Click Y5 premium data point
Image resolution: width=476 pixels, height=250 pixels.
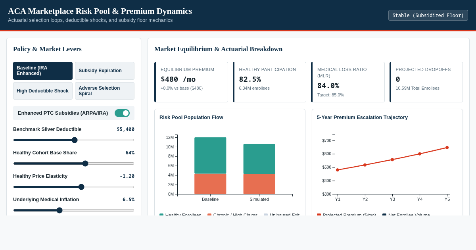tap(447, 148)
